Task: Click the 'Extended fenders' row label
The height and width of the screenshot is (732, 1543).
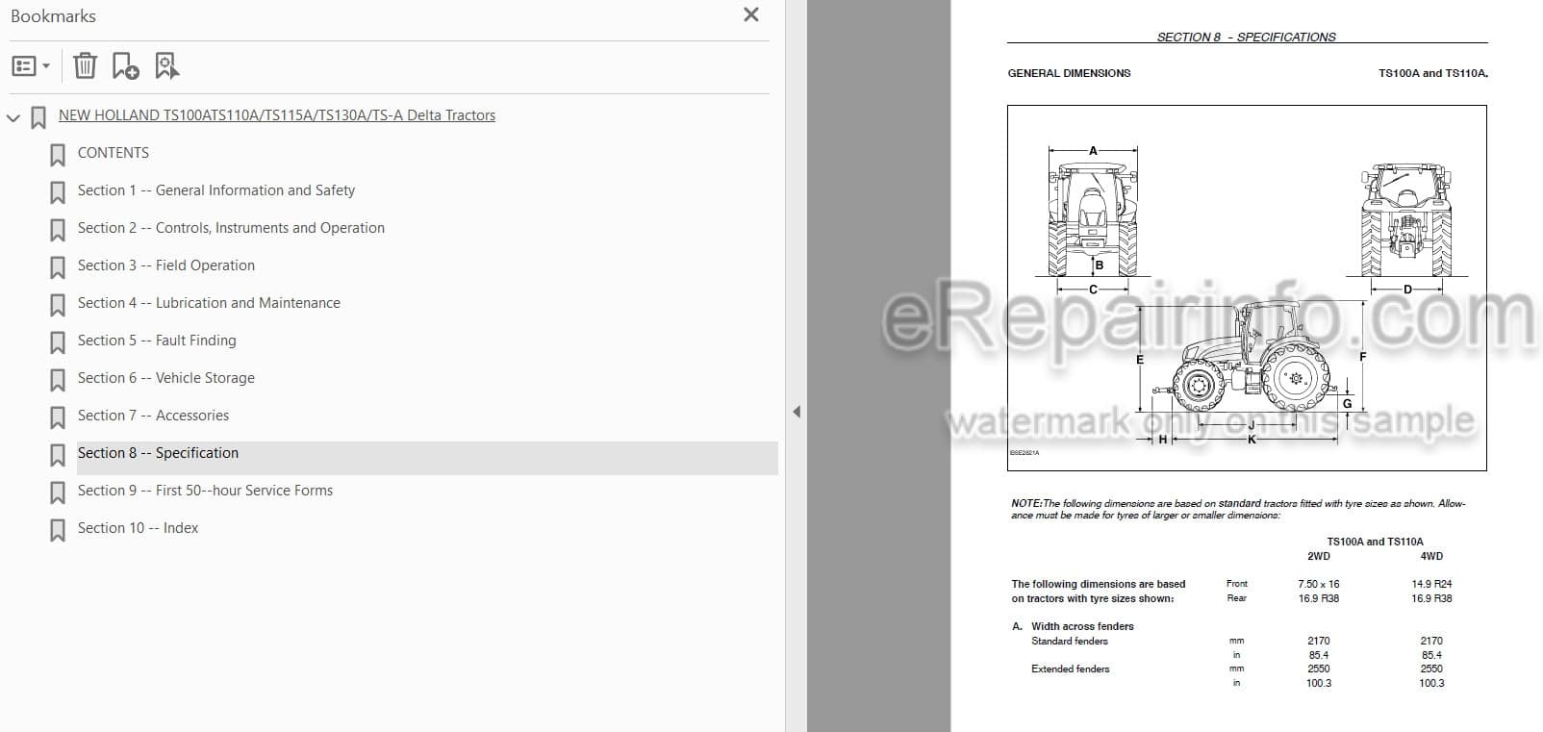Action: 1070,669
